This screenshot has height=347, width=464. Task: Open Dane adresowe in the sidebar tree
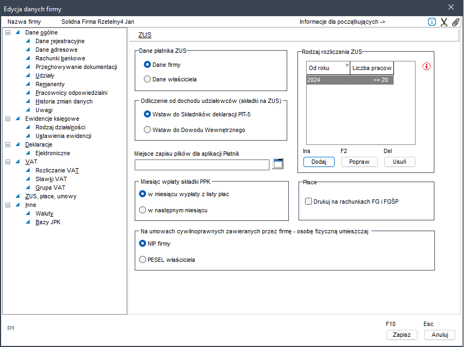pos(56,50)
